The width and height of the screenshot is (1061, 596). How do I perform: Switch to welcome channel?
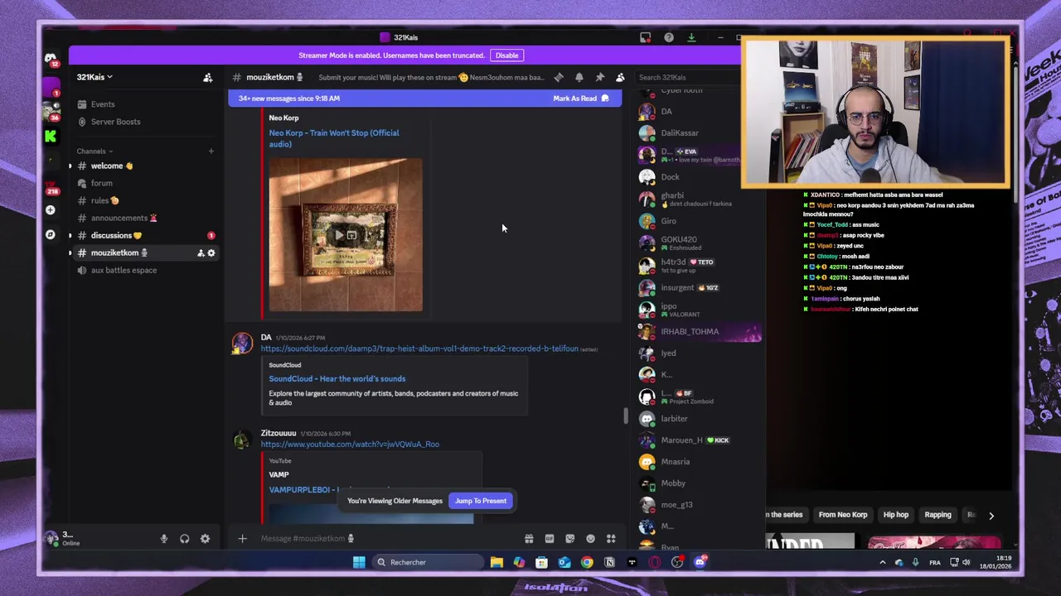pyautogui.click(x=106, y=166)
